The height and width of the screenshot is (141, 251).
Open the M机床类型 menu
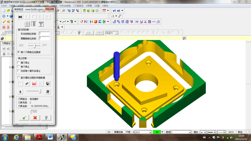coord(65,6)
